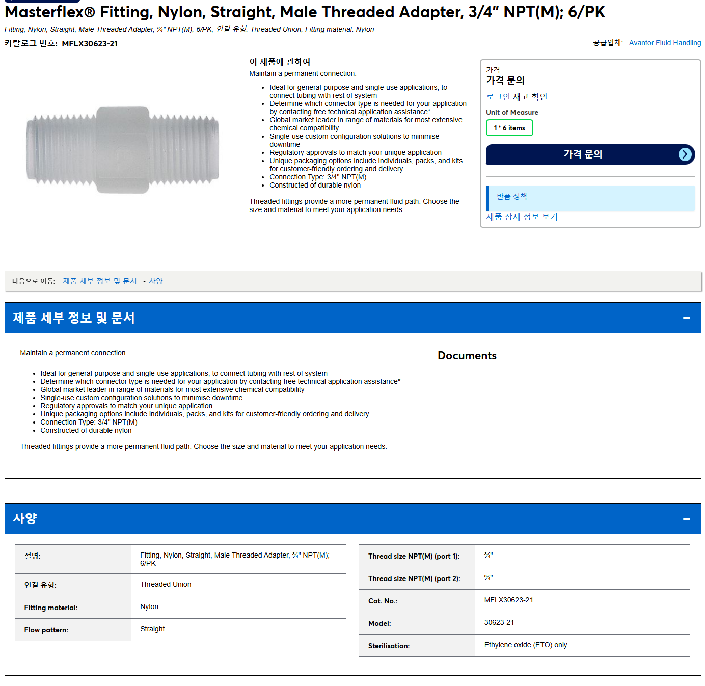The height and width of the screenshot is (686, 705).
Task: Click the 이 제품에 관하여 heading
Action: (280, 62)
